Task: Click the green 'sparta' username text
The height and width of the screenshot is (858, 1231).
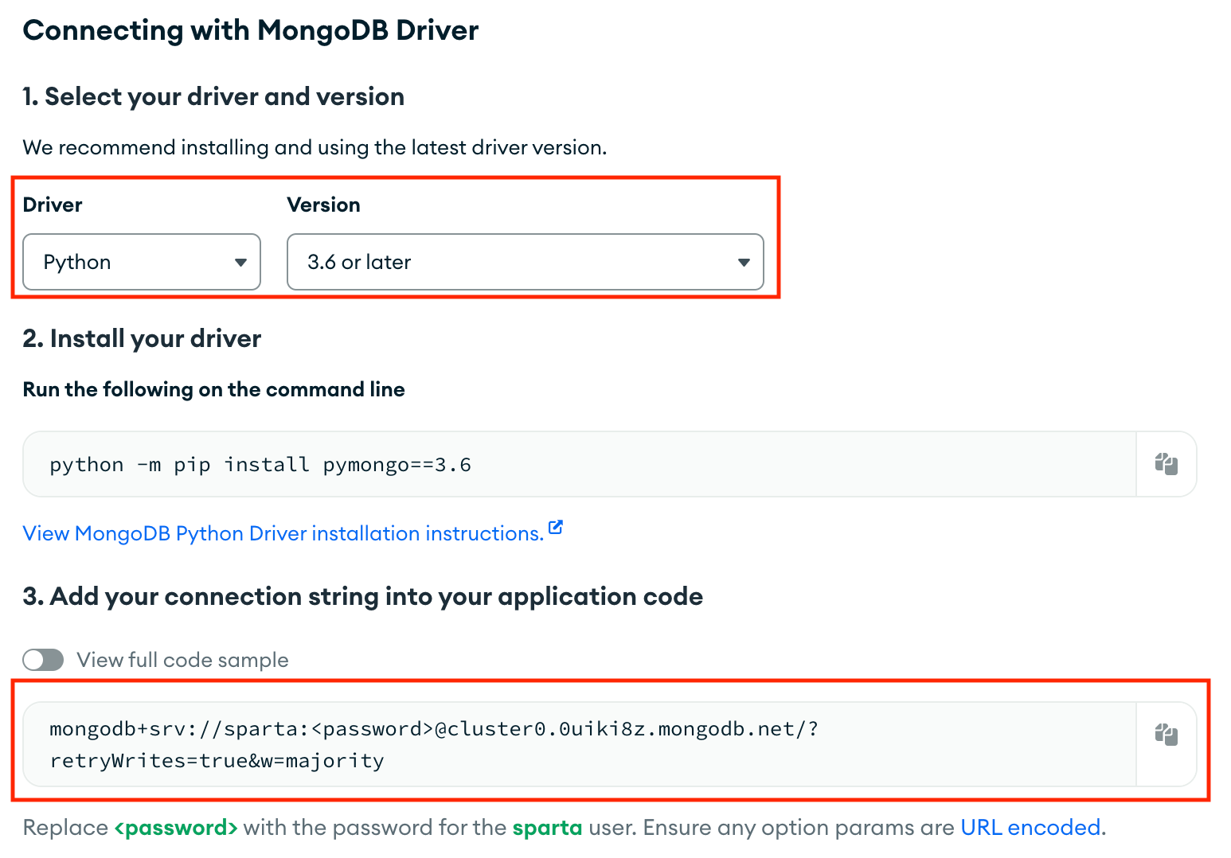Action: pos(547,828)
